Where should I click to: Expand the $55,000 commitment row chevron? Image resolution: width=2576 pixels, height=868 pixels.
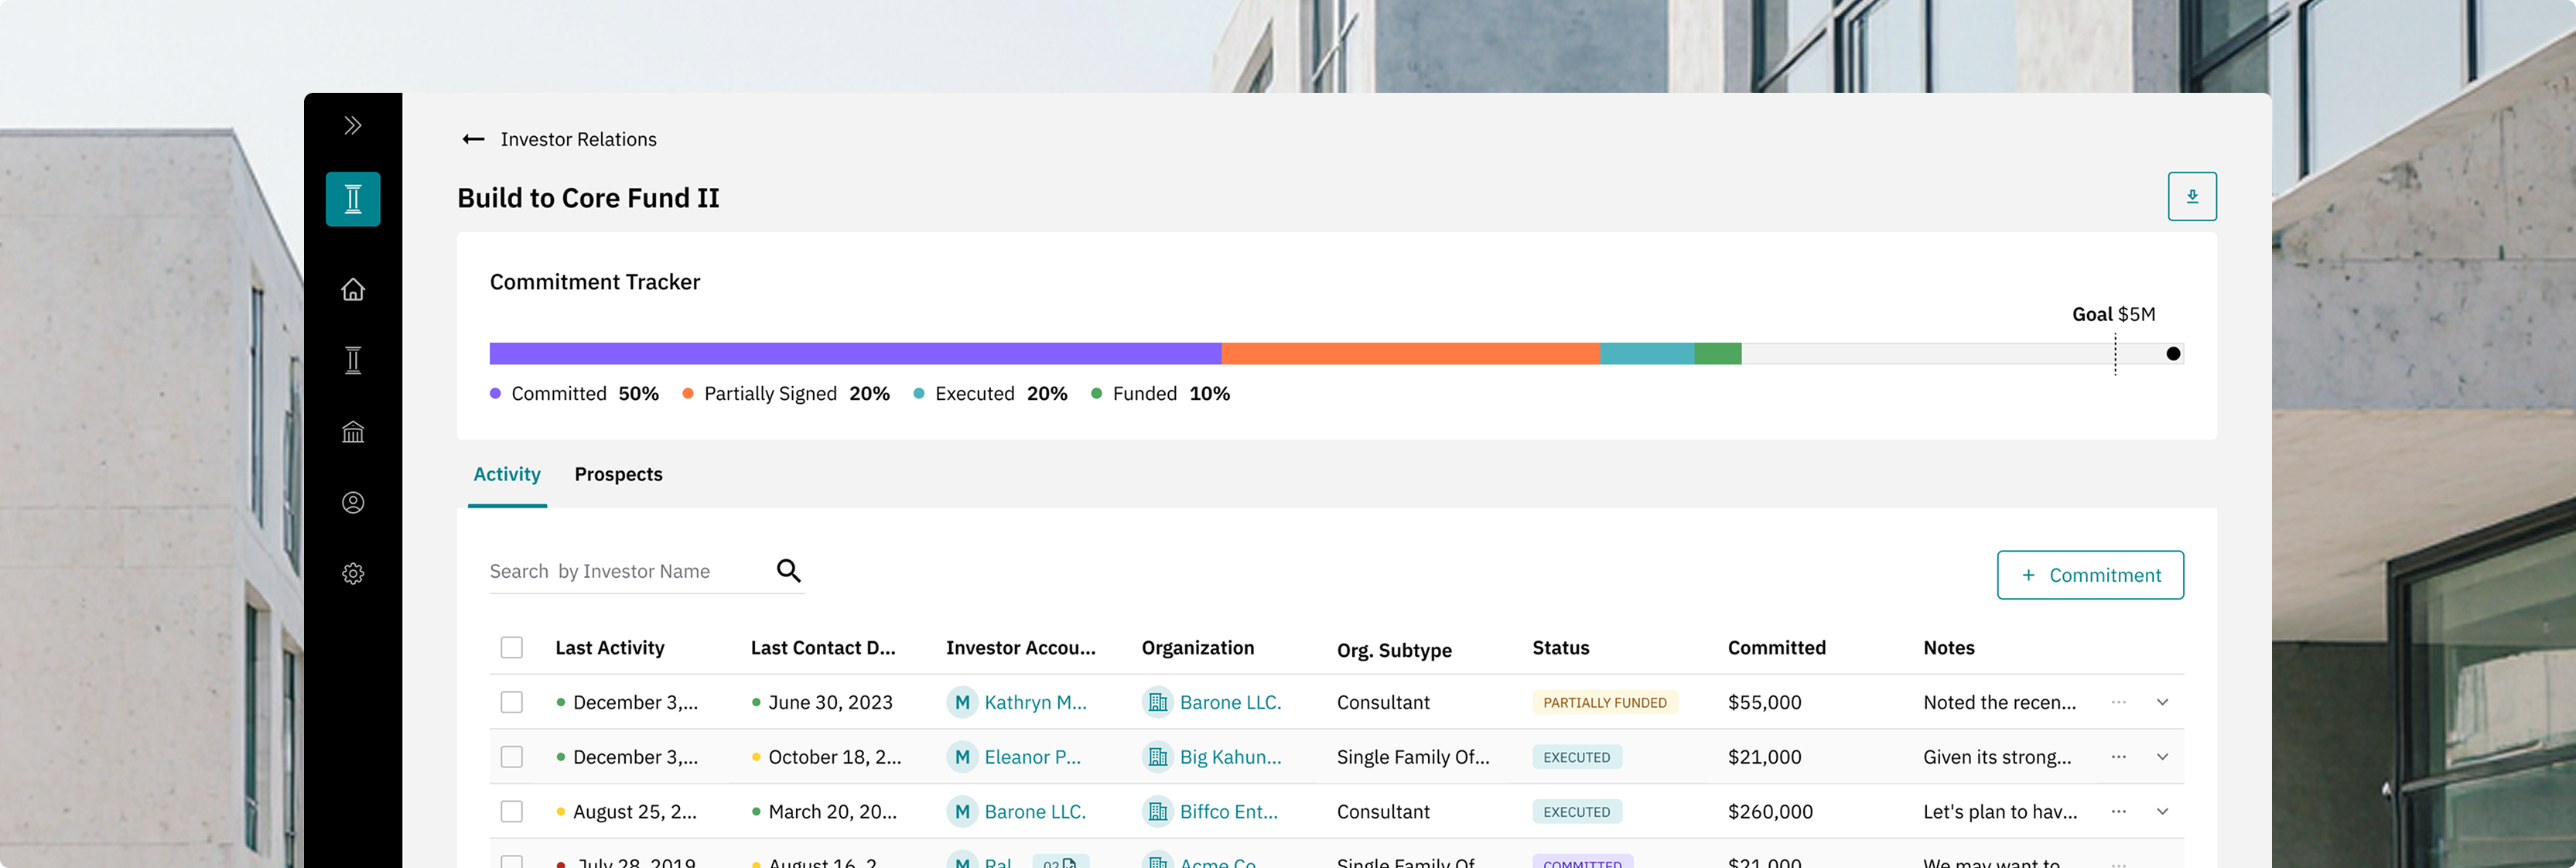(2162, 703)
